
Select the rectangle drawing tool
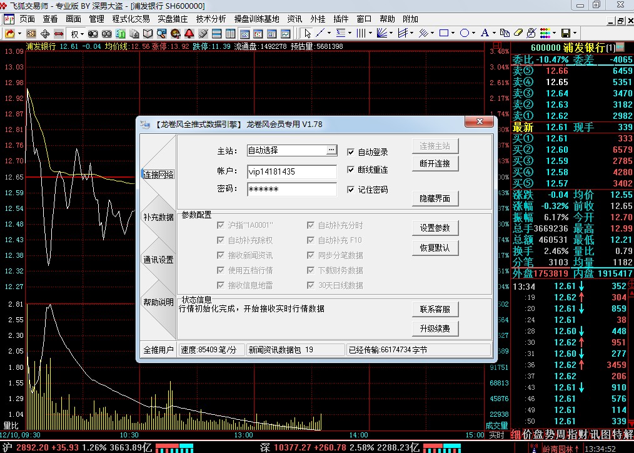point(444,33)
